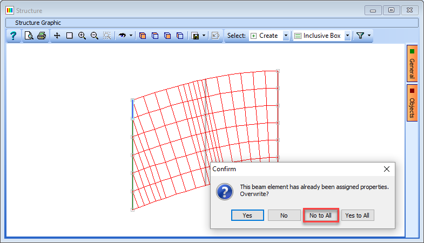Choose Yes to All
This screenshot has height=243, width=424.
pyautogui.click(x=358, y=215)
